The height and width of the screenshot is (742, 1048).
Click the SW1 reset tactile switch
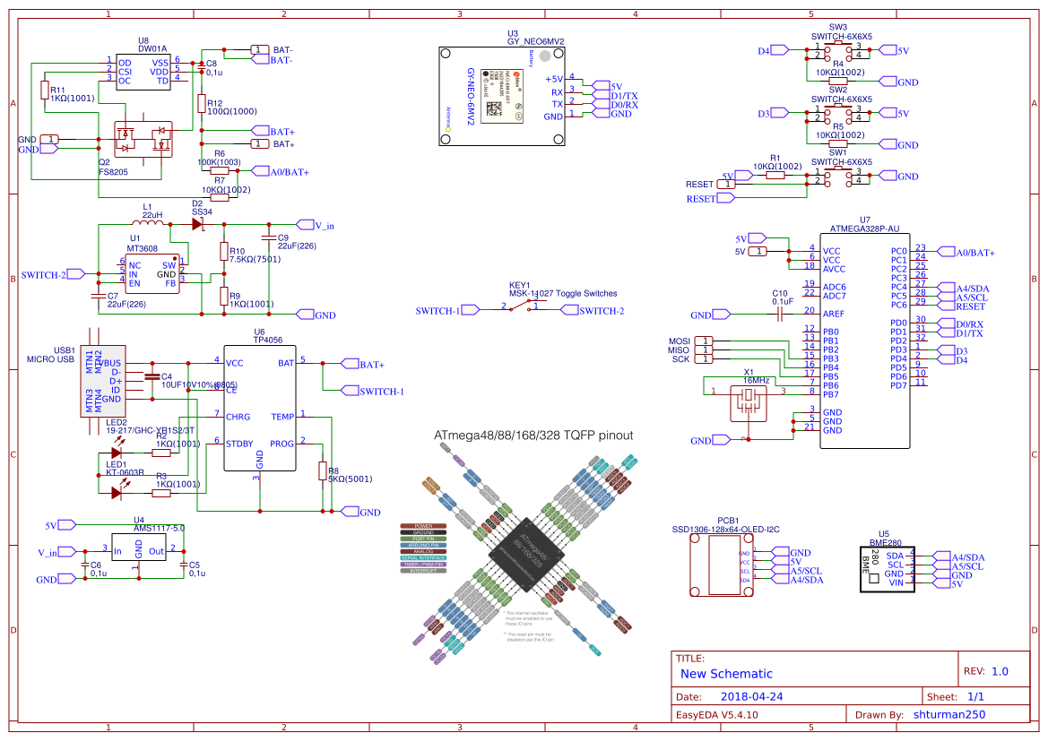[x=838, y=177]
